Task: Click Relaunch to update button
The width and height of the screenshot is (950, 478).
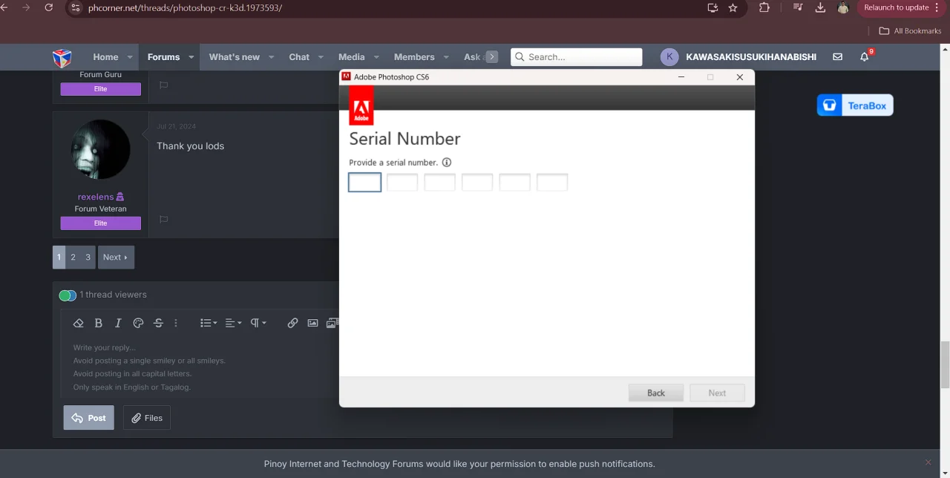Action: coord(902,7)
